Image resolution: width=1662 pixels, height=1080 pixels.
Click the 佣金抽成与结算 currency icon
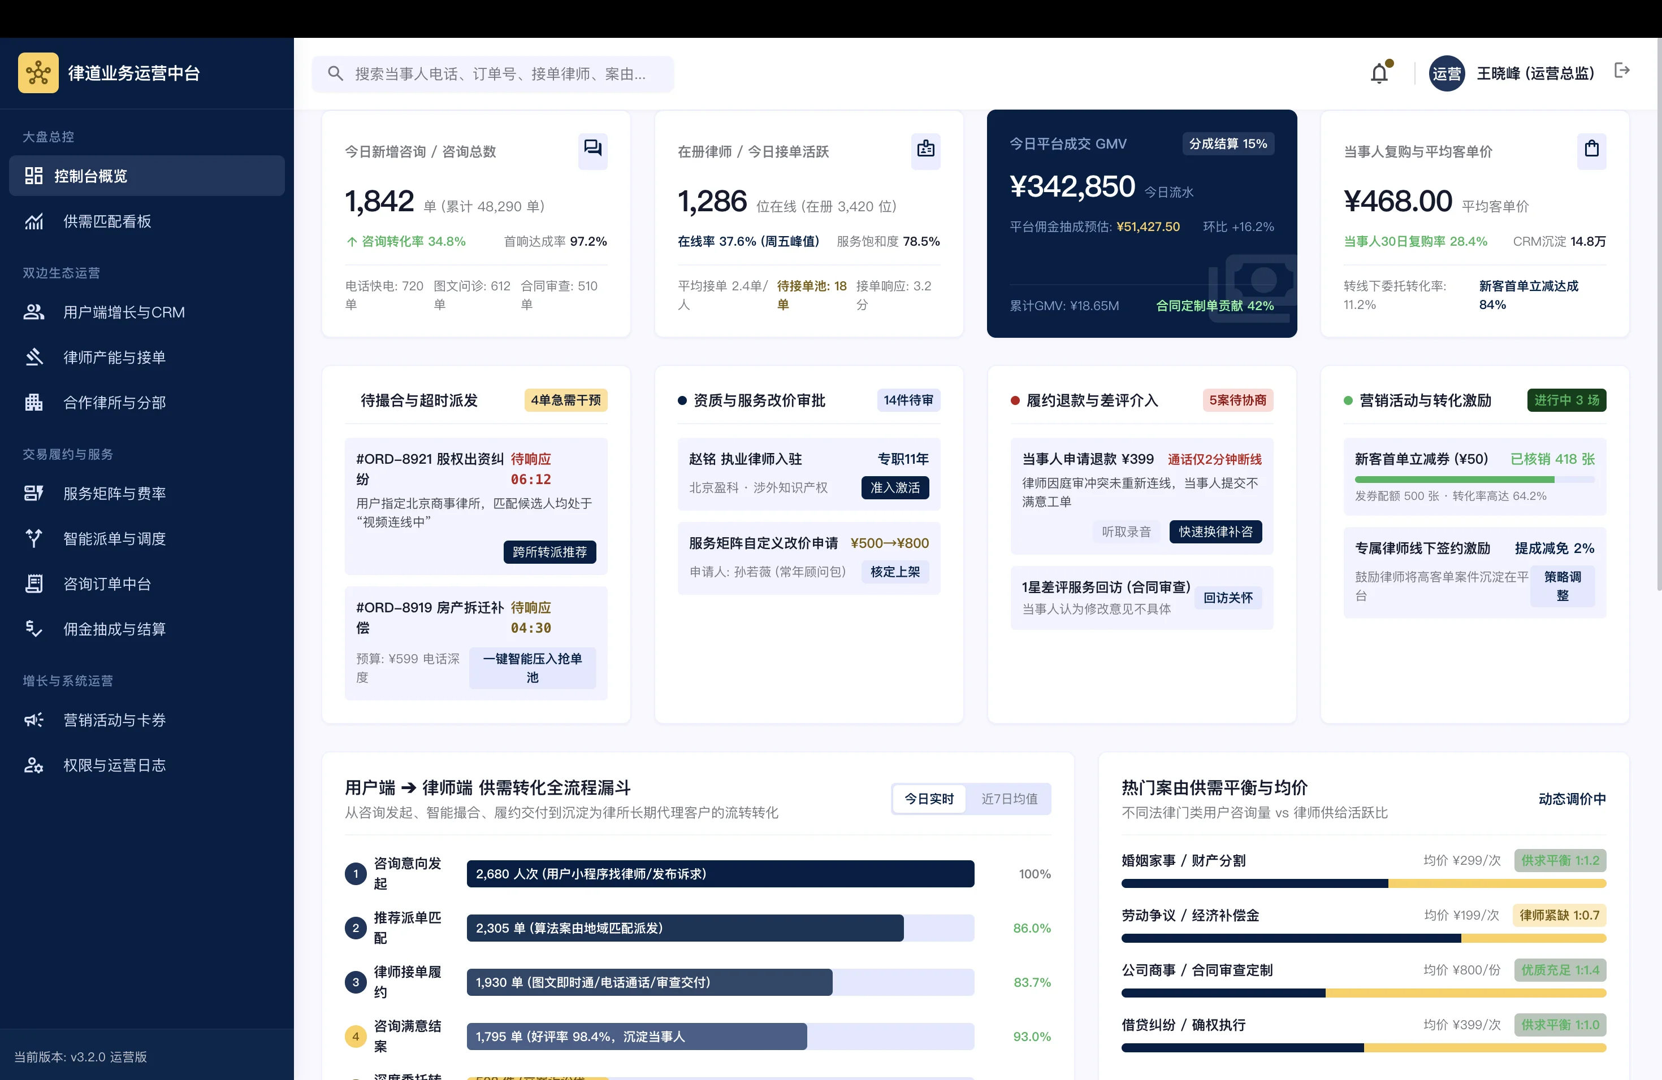tap(33, 629)
